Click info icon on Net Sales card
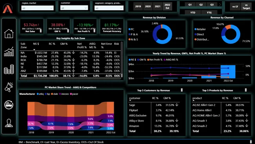Screen dimensions: 255x144 (41, 31)
